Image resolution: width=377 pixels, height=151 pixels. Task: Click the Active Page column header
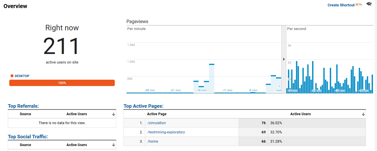click(156, 114)
